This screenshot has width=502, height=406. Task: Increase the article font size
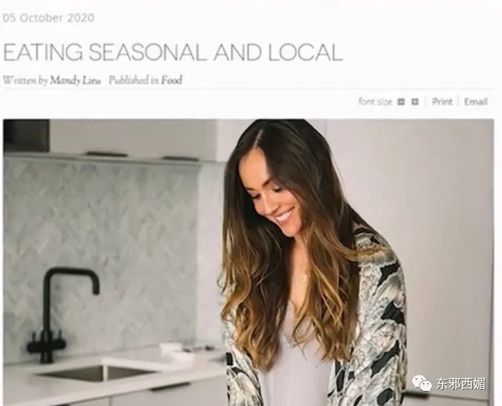coord(415,102)
